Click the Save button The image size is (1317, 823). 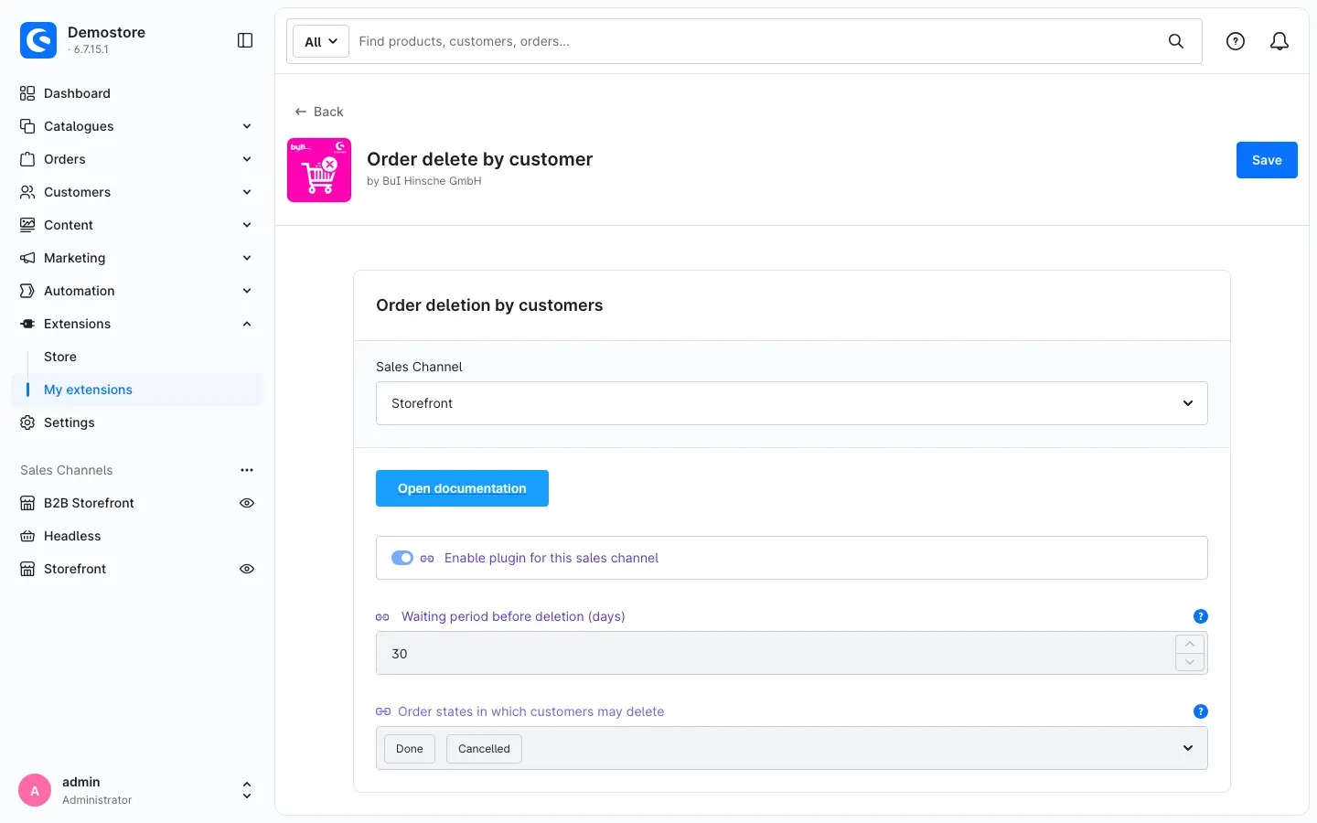(1267, 160)
